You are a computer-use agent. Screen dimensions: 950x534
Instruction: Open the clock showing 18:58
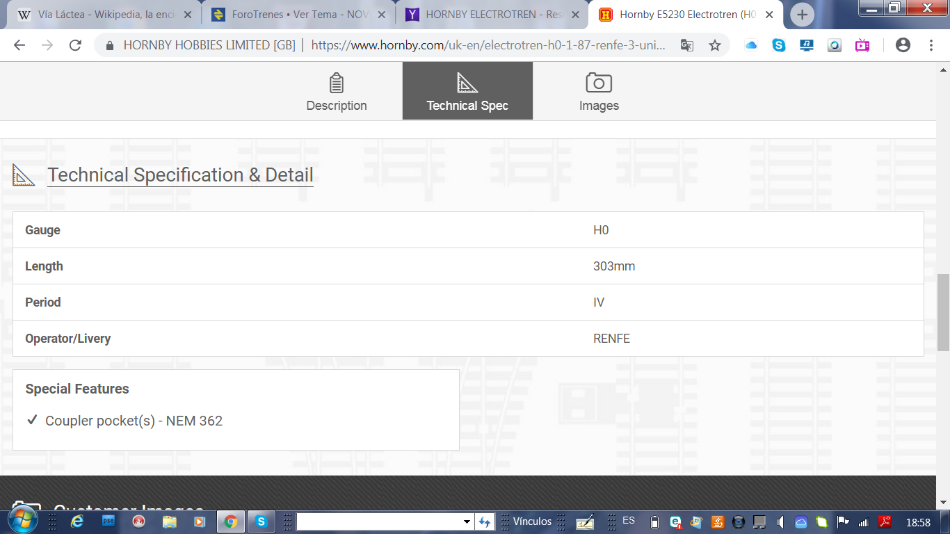click(x=919, y=522)
